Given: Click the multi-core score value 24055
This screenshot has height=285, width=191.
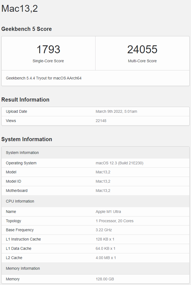Looking at the screenshot, I should click(x=142, y=49).
